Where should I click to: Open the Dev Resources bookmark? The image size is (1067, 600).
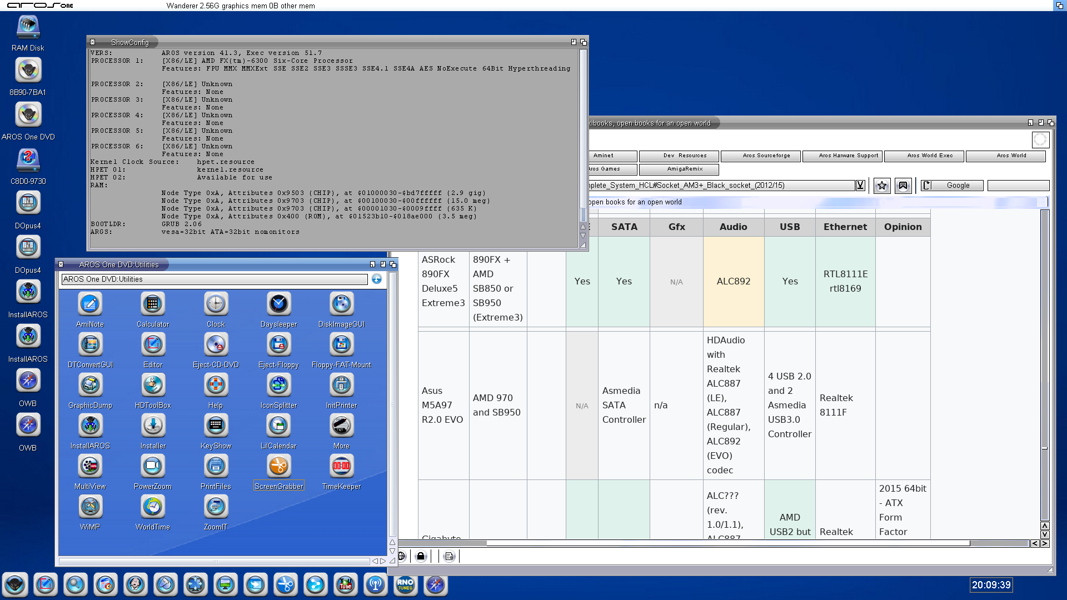click(679, 156)
